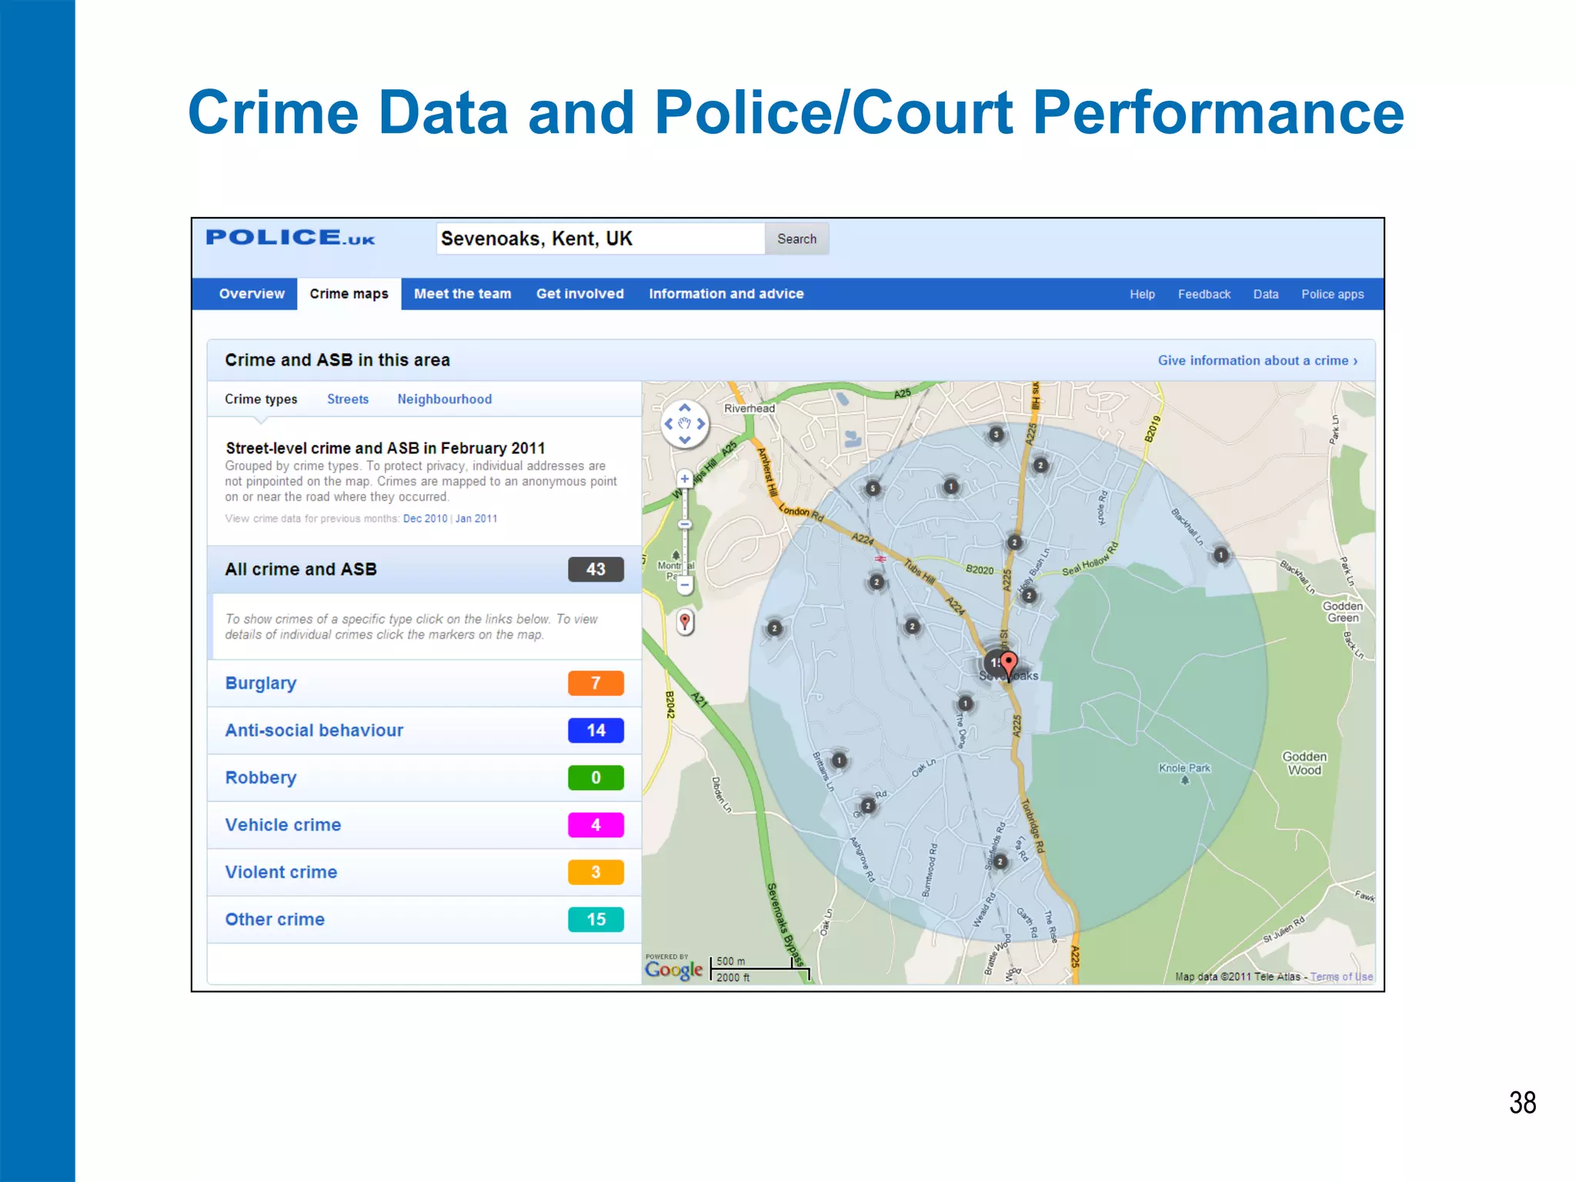Screen dimensions: 1576x1182
Task: Open the crime marker labeled 15 at Sevenoaks
Action: coord(996,663)
